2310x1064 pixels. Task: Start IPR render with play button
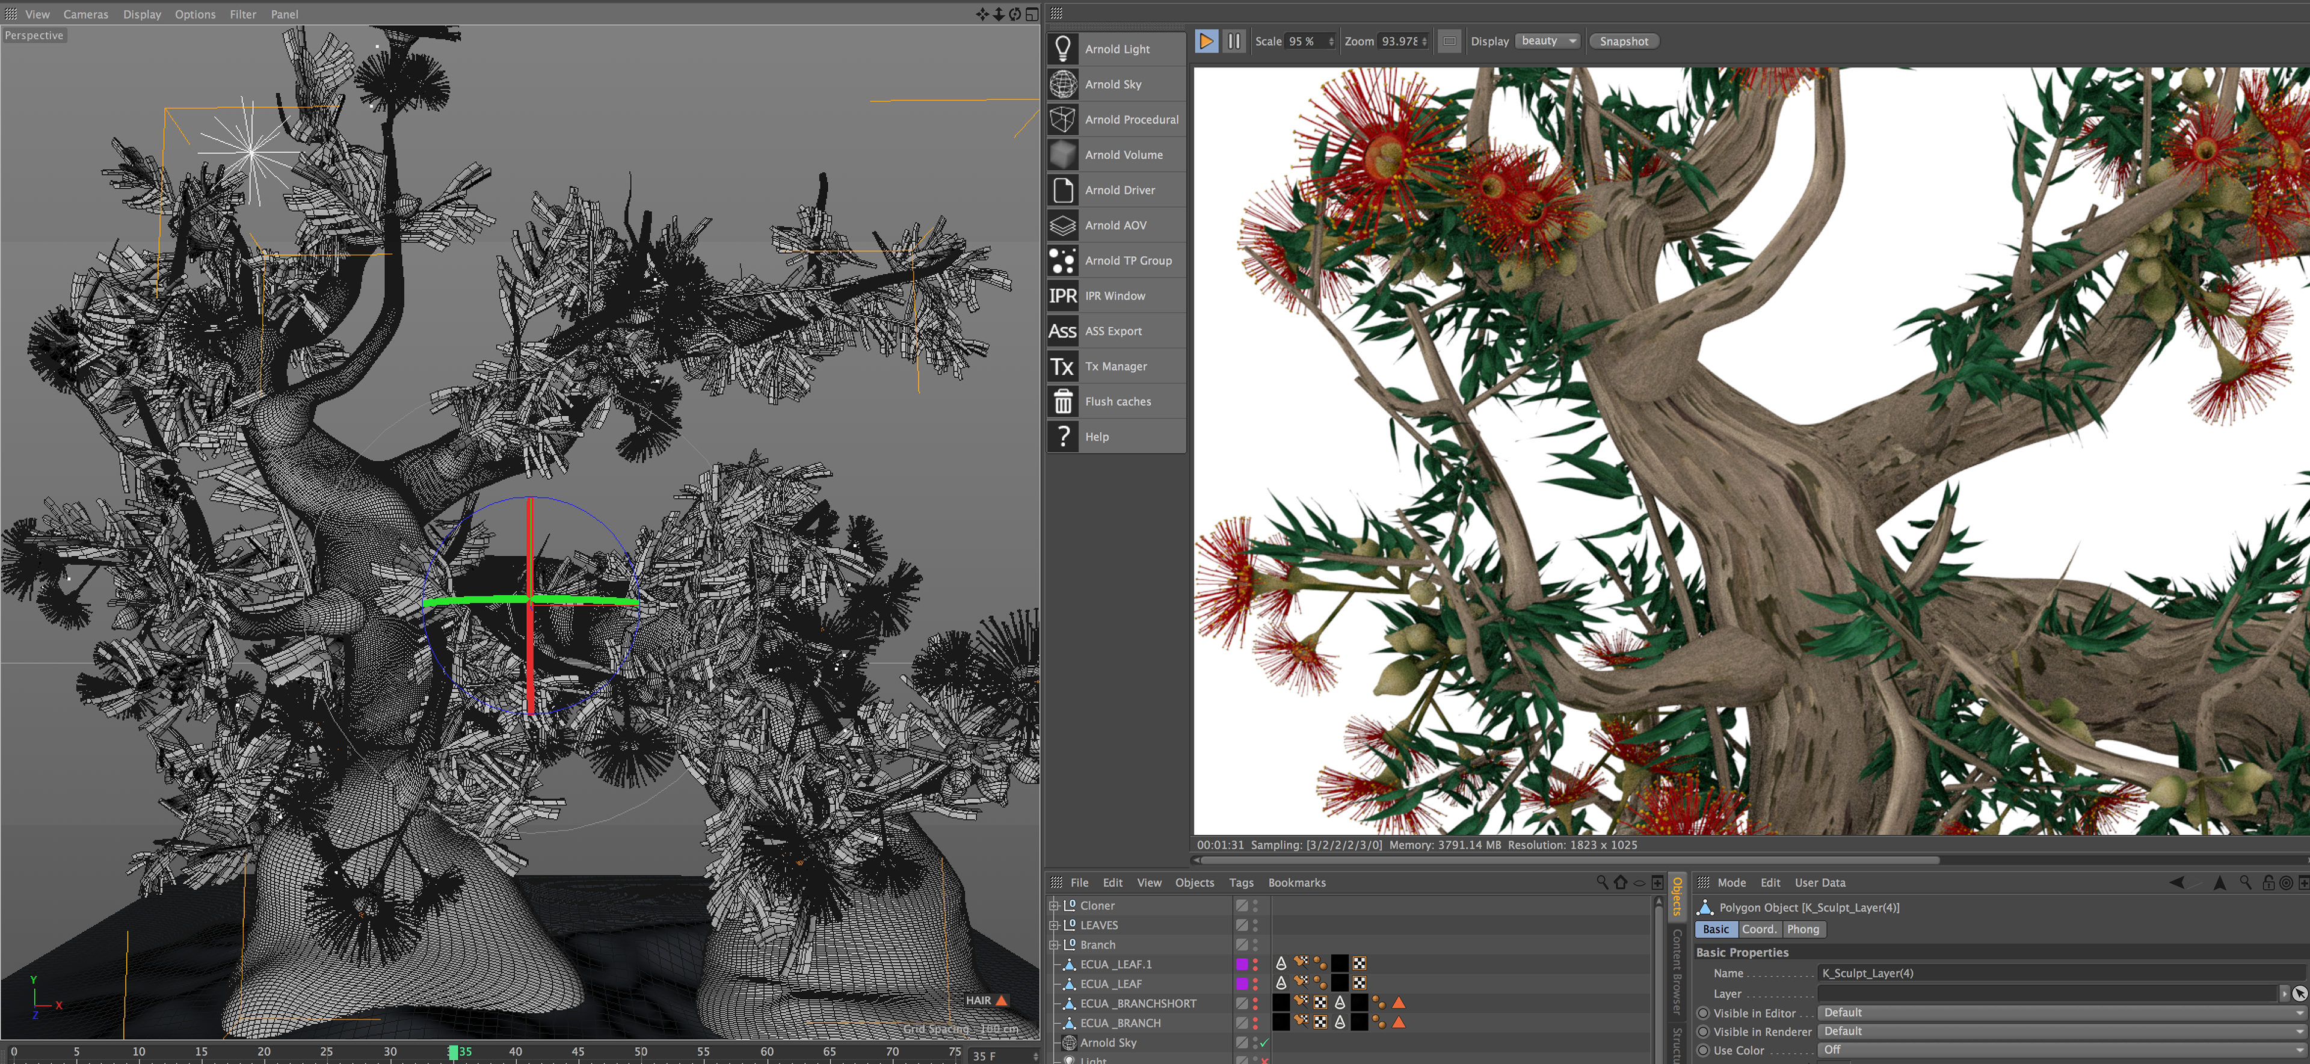point(1206,42)
